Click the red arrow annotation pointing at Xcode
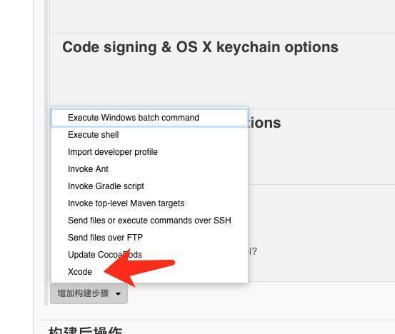395x334 pixels. [139, 268]
